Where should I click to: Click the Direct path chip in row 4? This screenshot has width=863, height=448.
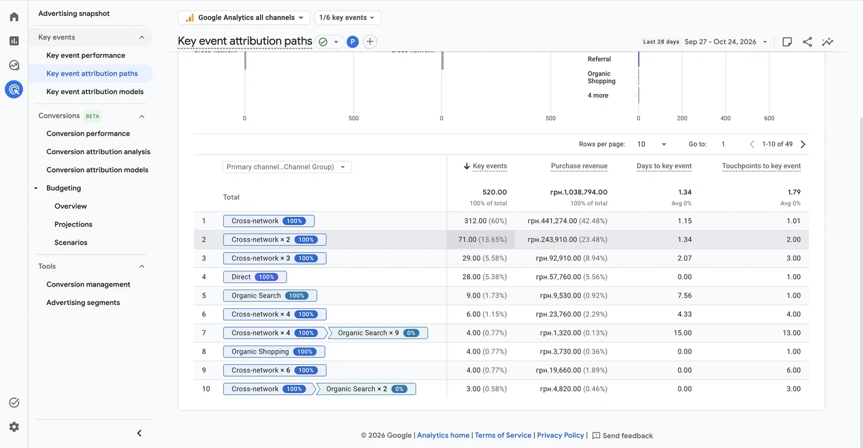point(255,277)
